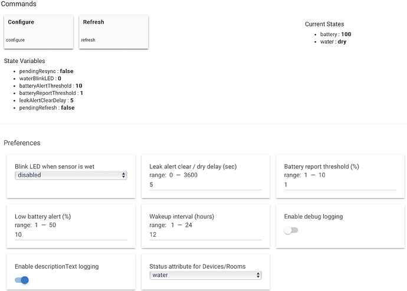The width and height of the screenshot is (407, 291).
Task: Click the Low battery alert input
Action: [71, 234]
